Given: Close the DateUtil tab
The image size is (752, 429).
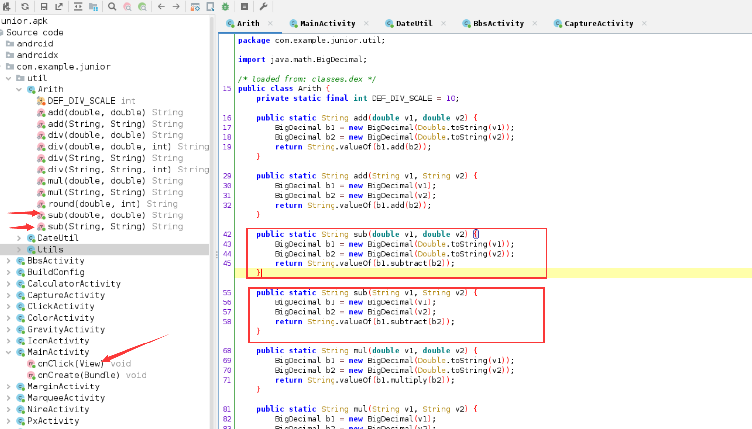Looking at the screenshot, I should (443, 23).
